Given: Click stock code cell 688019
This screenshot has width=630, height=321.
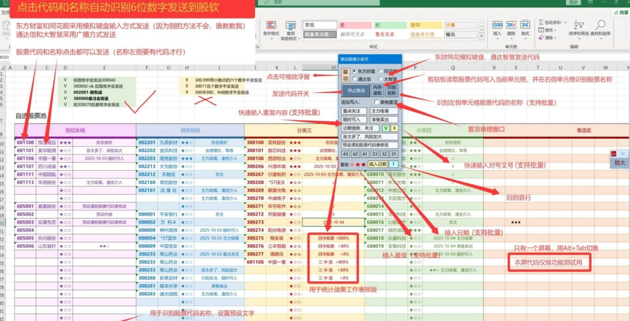Looking at the screenshot, I should [x=375, y=246].
